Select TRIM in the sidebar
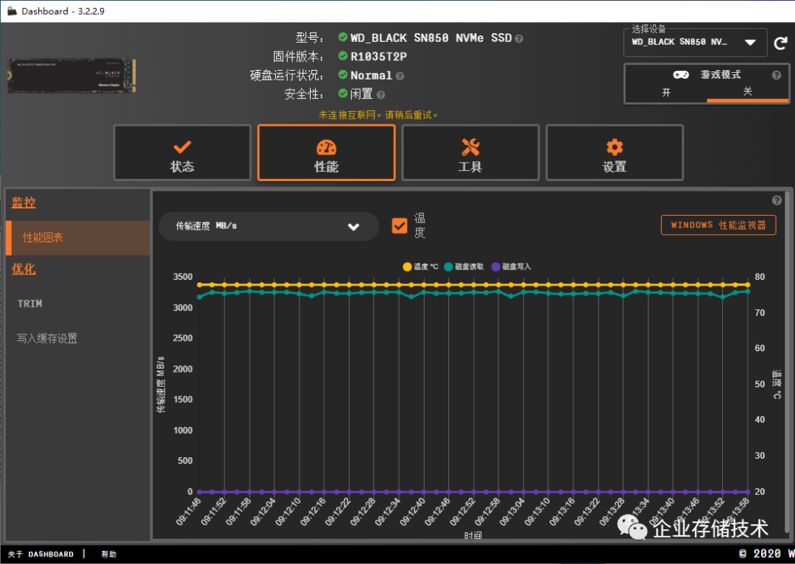The height and width of the screenshot is (564, 795). coord(30,304)
